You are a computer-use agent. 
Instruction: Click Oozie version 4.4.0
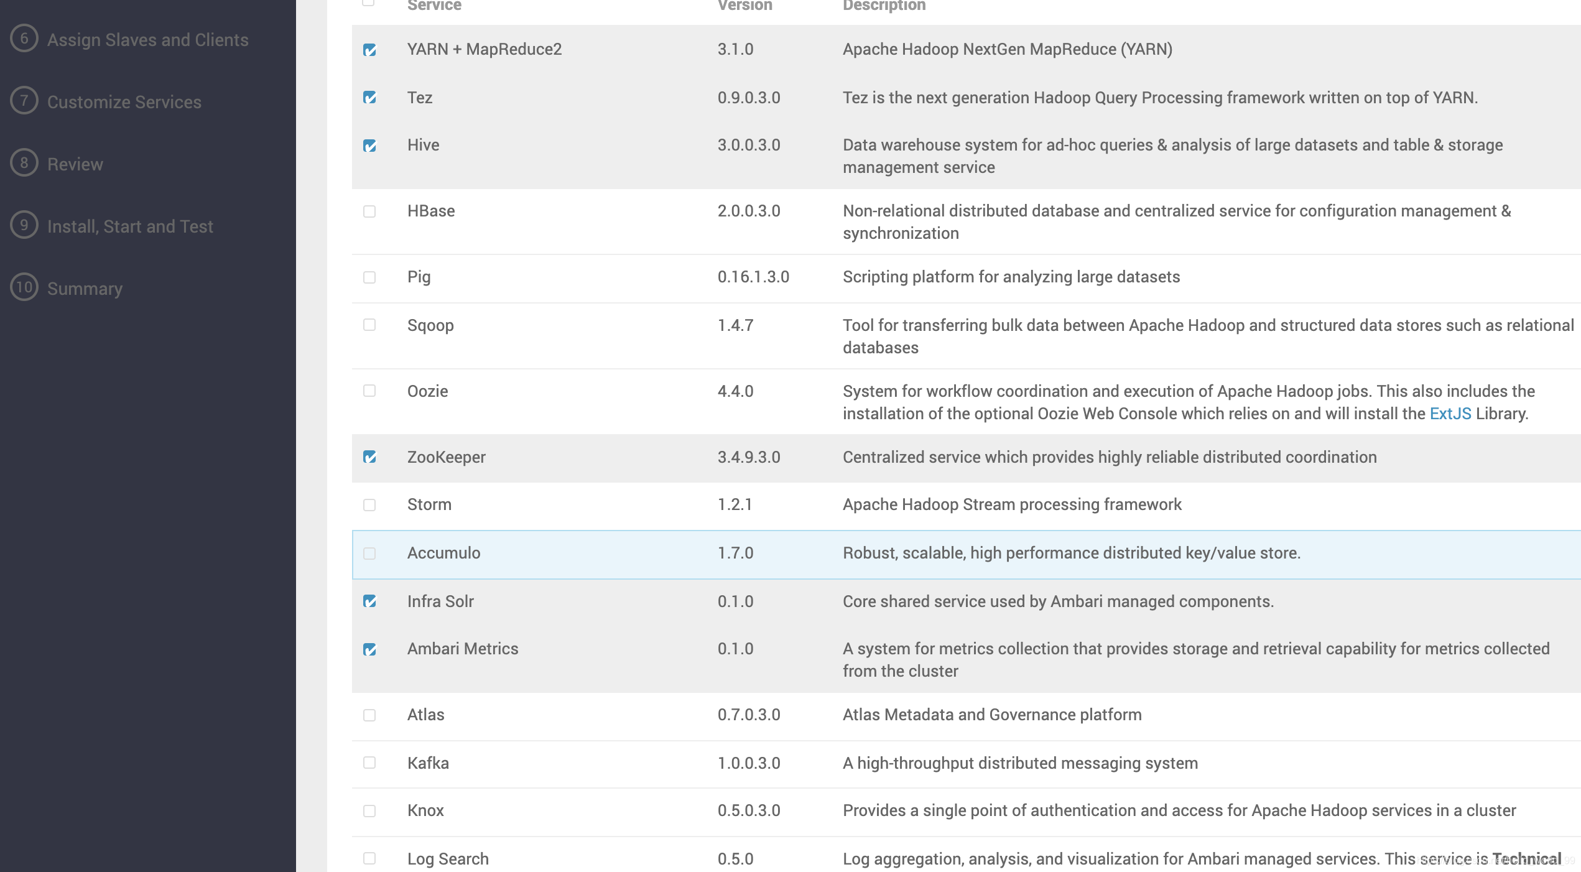(x=735, y=391)
